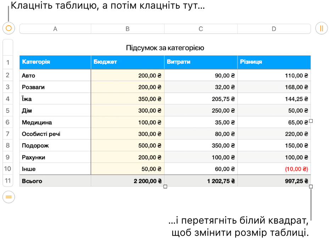Click the red (10,00 ₴) difference cell

pyautogui.click(x=274, y=169)
